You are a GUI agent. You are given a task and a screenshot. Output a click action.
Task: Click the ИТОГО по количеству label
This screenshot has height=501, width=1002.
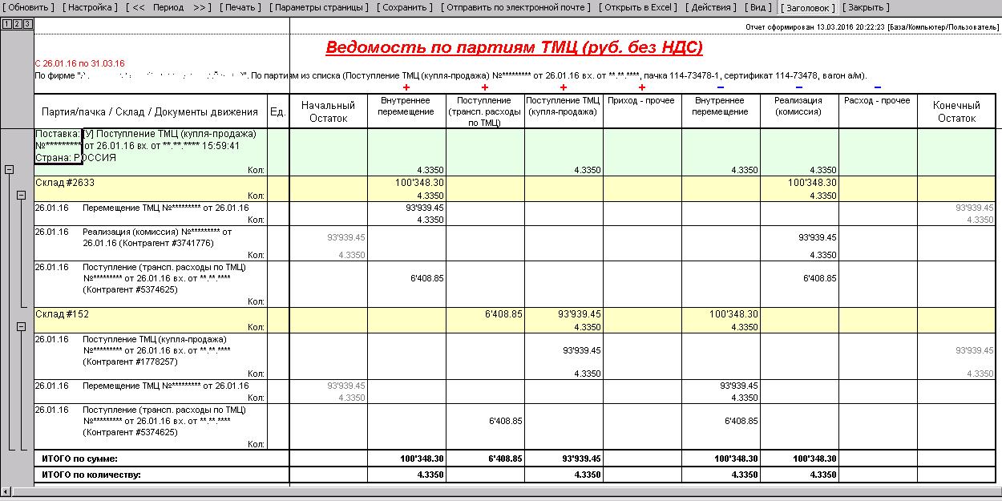pyautogui.click(x=91, y=475)
